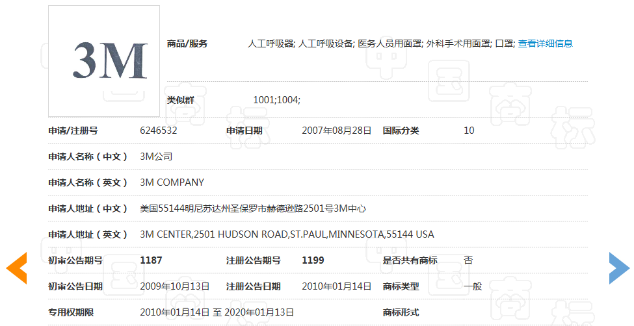Click registration announcement issue number 1199
634x326 pixels.
coord(313,260)
